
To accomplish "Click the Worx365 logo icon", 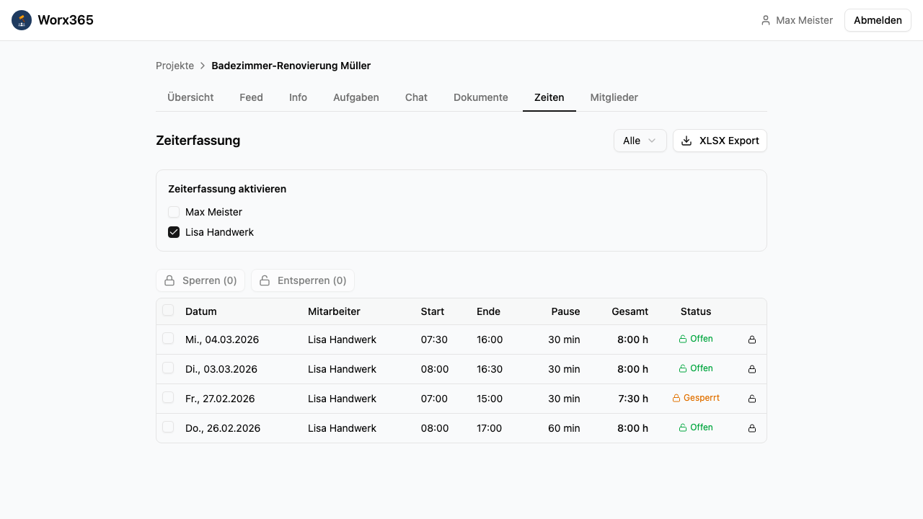I will tap(22, 20).
